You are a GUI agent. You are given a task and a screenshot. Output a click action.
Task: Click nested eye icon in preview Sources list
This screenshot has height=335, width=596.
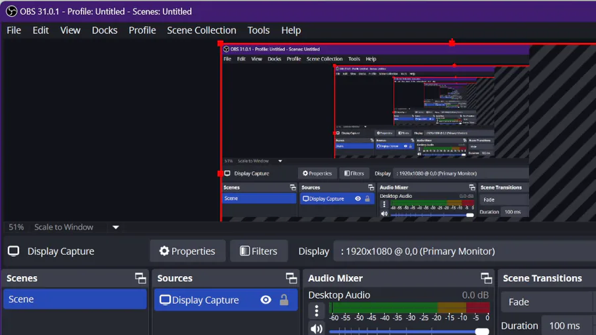(x=358, y=199)
